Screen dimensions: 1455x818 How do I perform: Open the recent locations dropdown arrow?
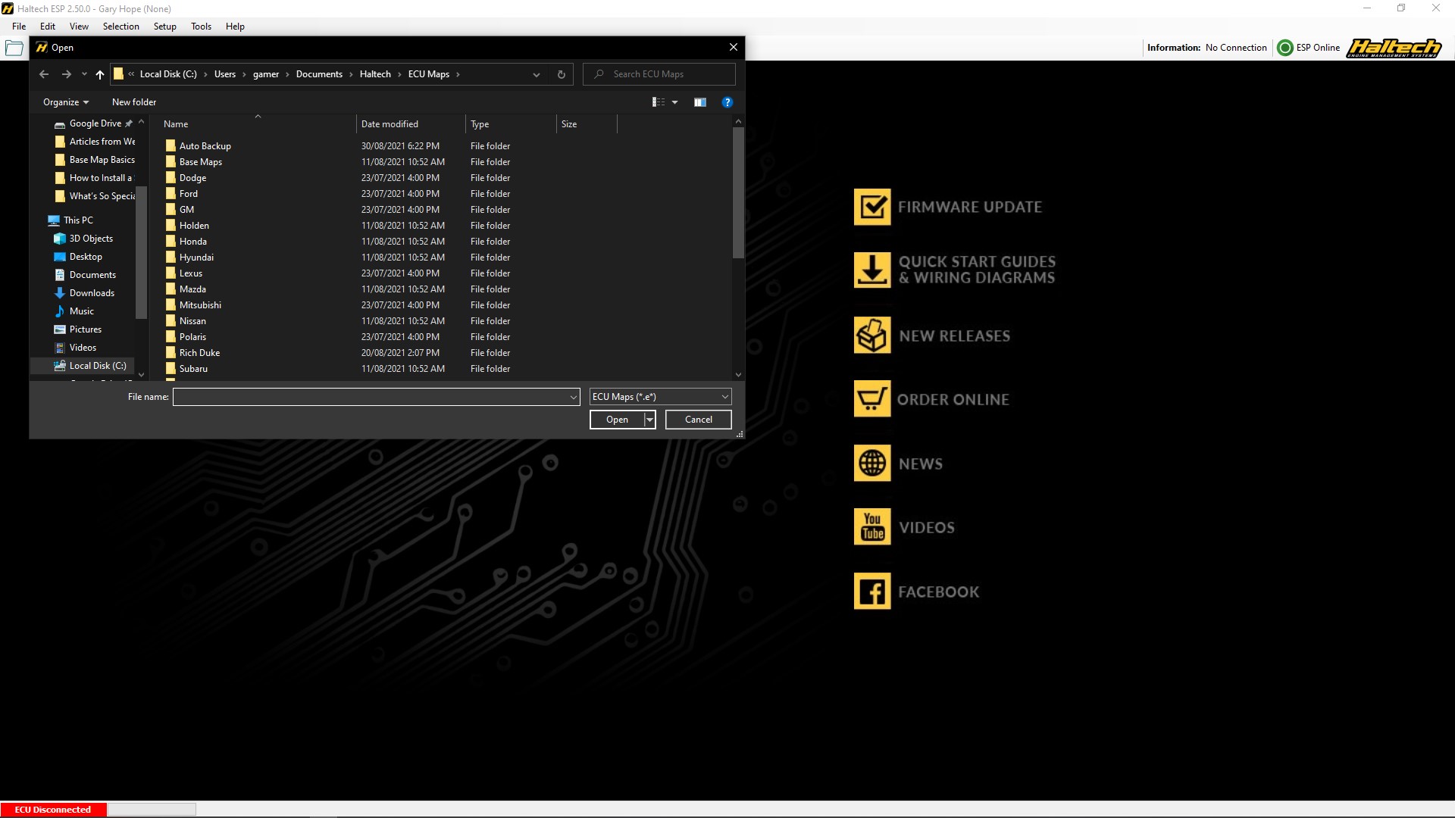click(84, 74)
